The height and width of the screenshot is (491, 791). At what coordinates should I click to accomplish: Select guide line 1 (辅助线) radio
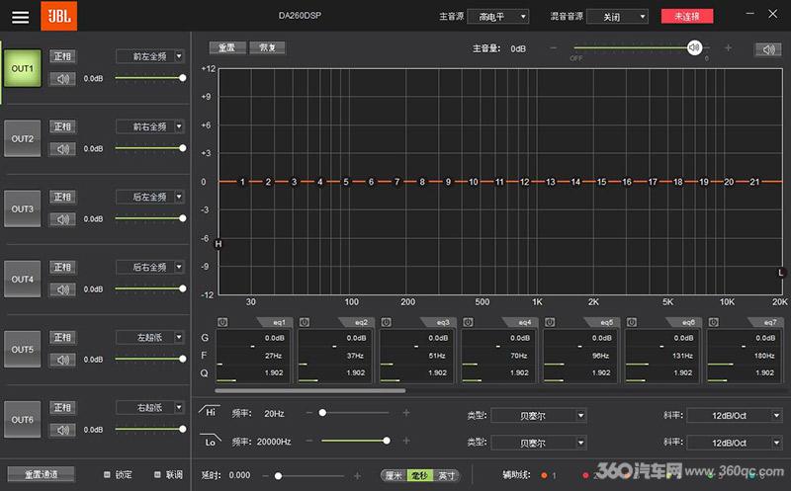click(x=544, y=475)
